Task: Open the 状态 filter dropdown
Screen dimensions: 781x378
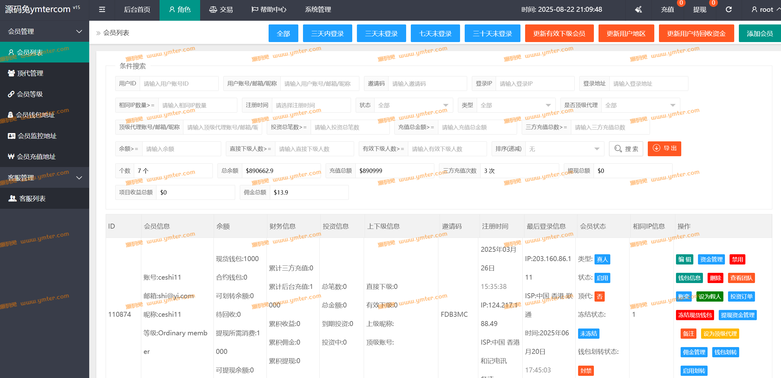Action: point(413,105)
